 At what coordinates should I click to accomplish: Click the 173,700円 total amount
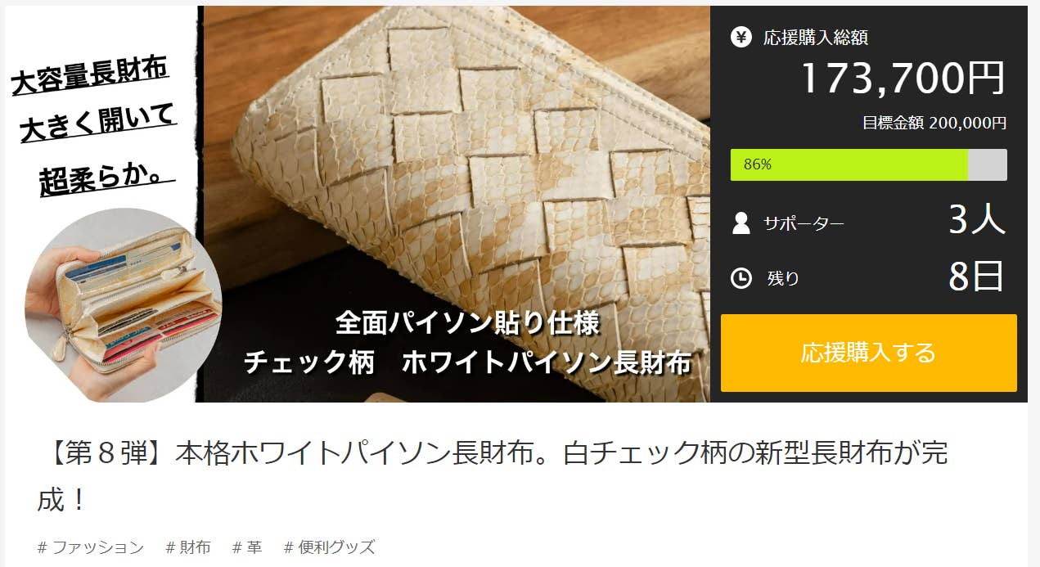point(903,79)
